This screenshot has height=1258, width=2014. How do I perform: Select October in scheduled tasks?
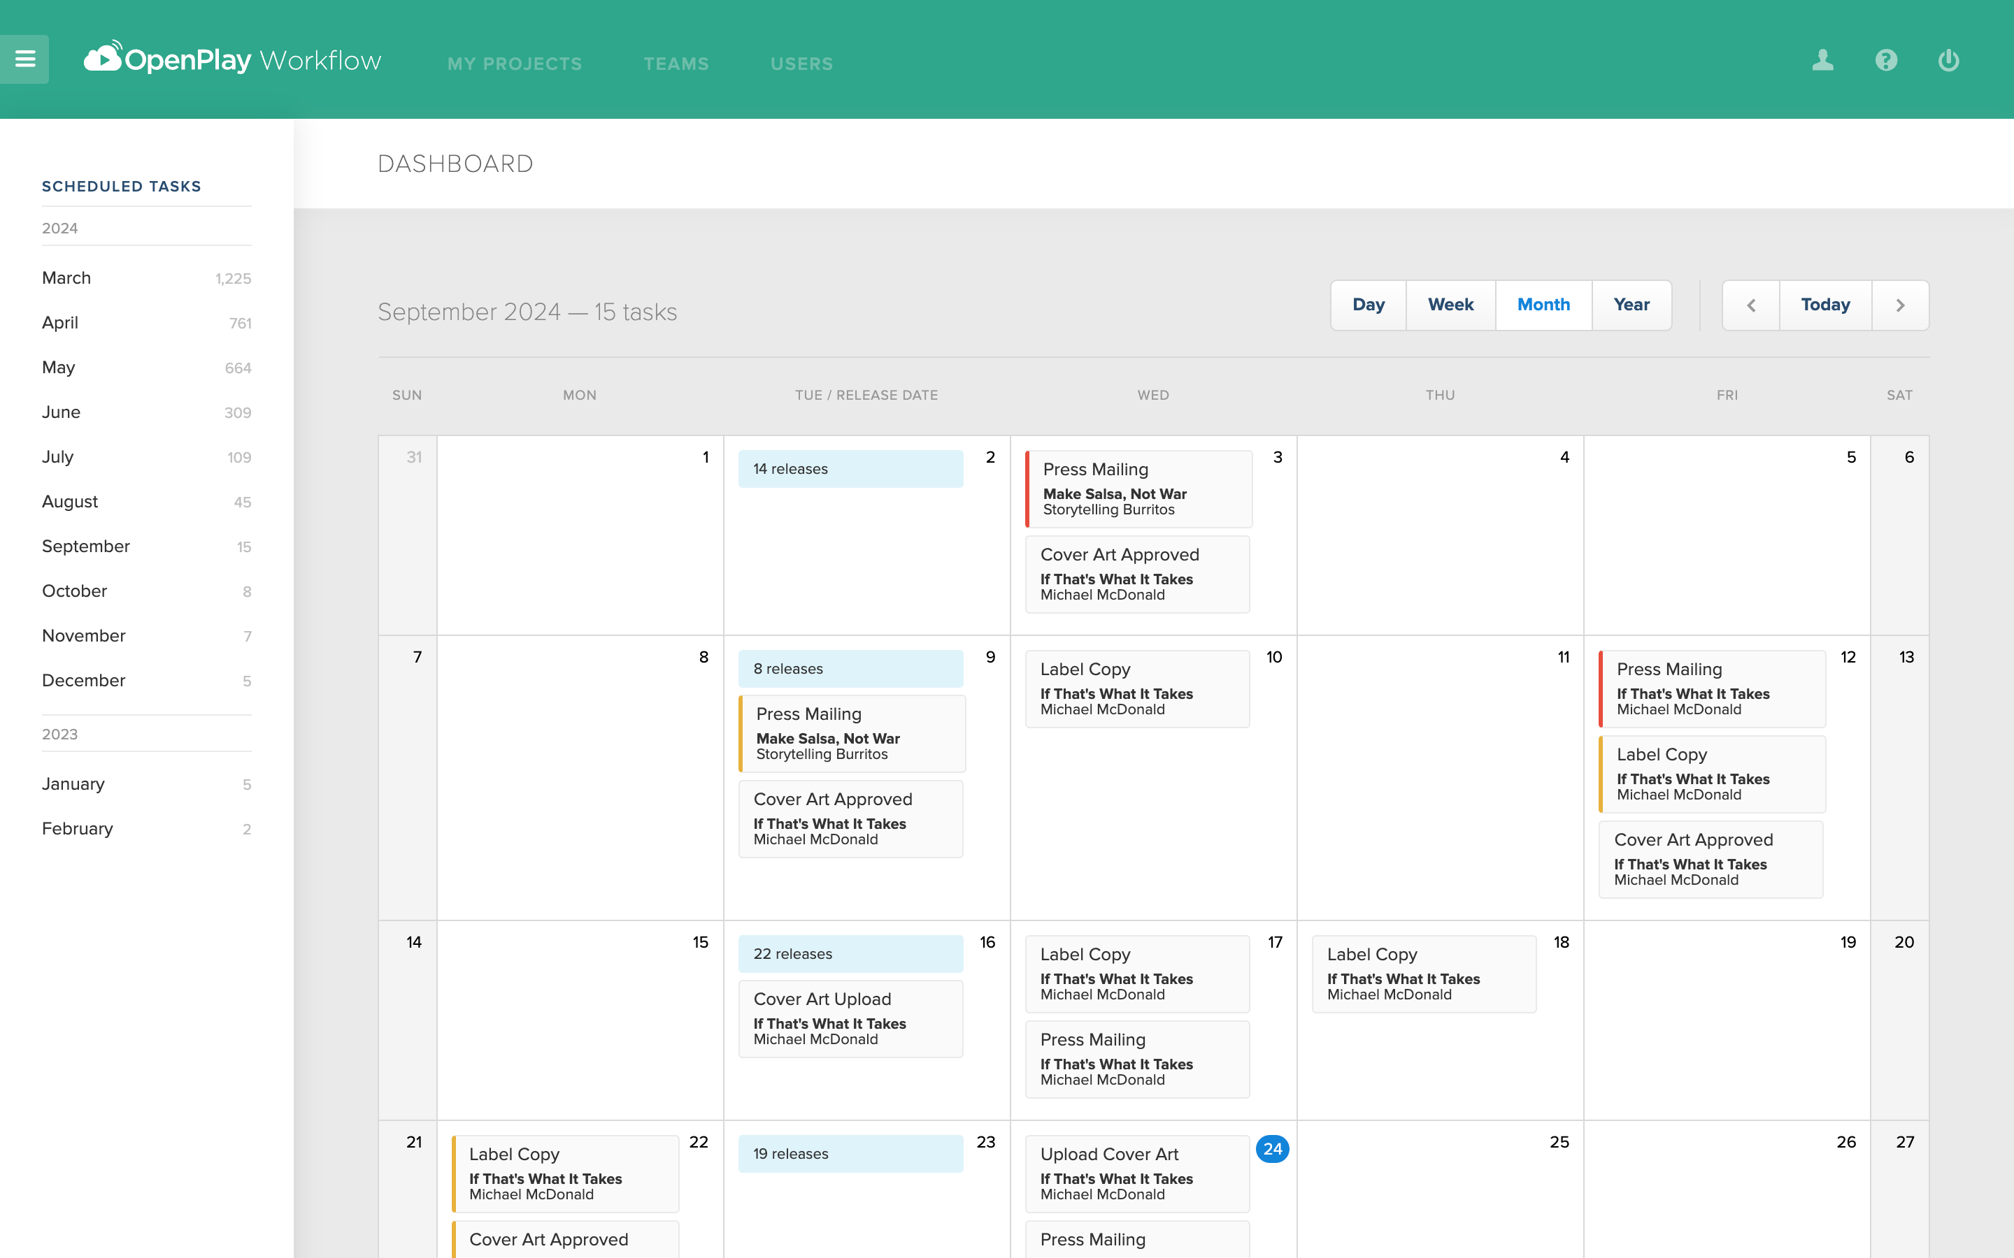tap(146, 591)
